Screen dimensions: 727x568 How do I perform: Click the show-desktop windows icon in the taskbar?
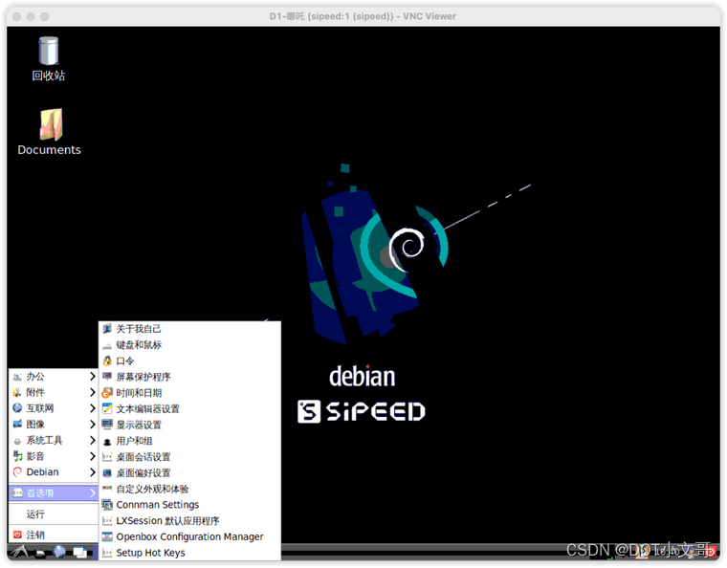(79, 553)
